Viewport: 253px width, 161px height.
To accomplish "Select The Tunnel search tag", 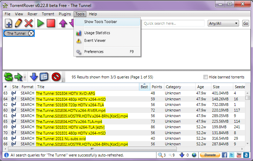I will [16, 33].
